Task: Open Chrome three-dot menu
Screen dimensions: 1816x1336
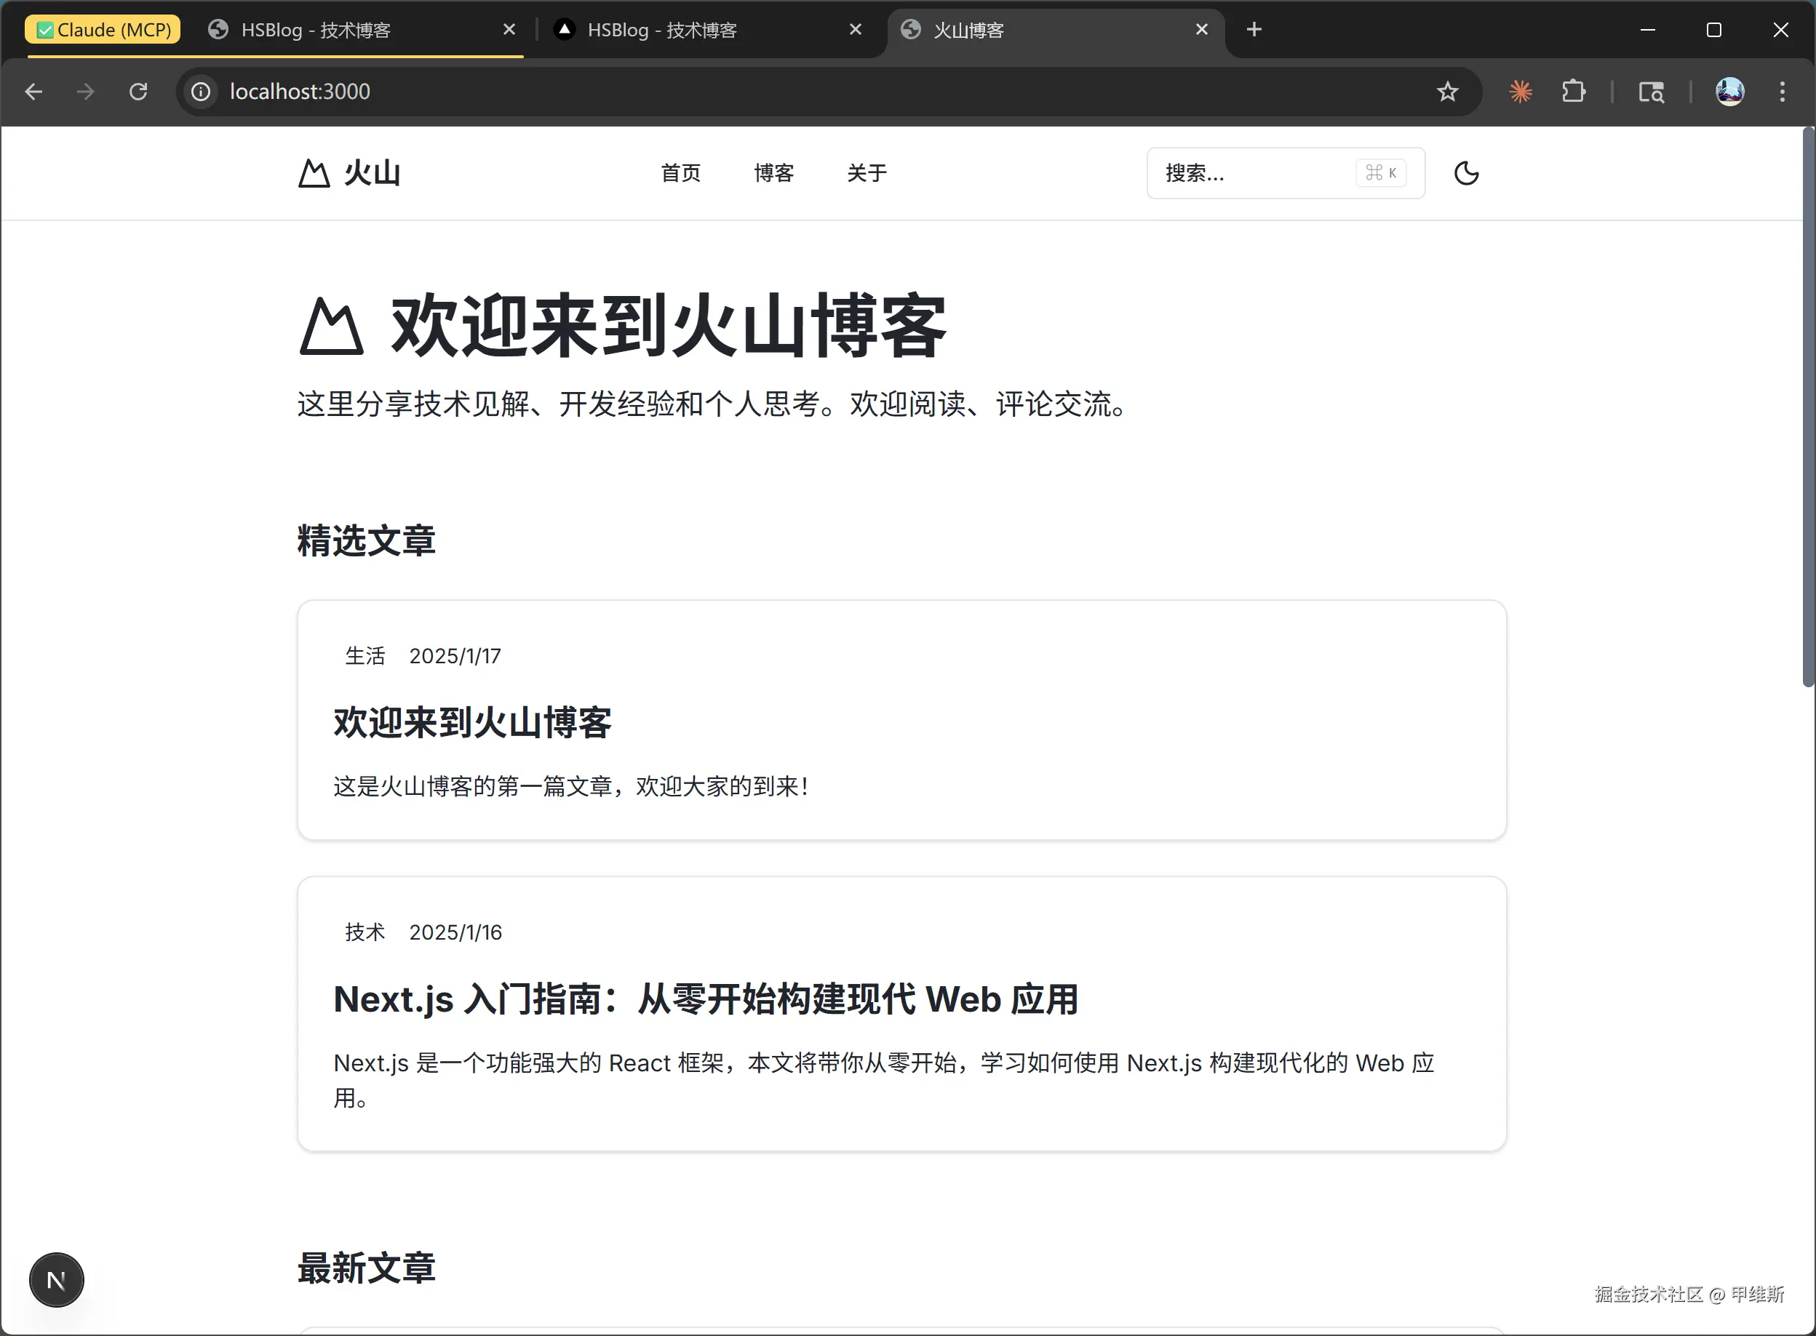Action: pyautogui.click(x=1782, y=92)
